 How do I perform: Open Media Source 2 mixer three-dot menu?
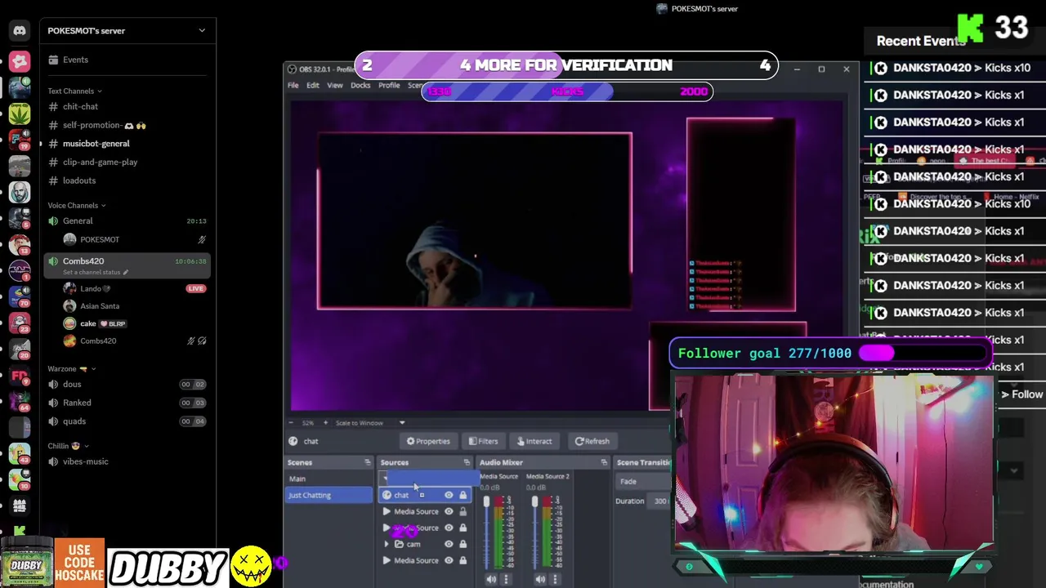click(555, 579)
